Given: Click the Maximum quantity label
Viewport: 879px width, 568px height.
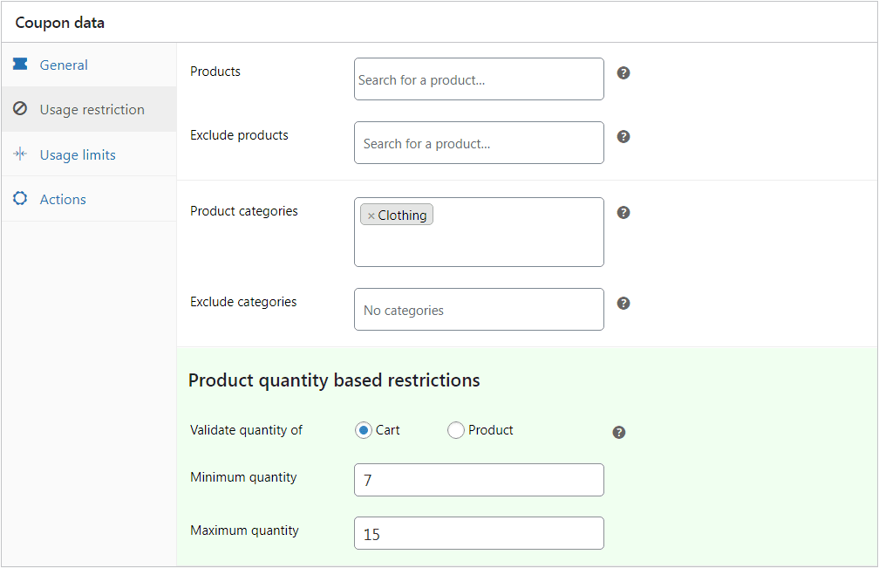Looking at the screenshot, I should click(244, 530).
